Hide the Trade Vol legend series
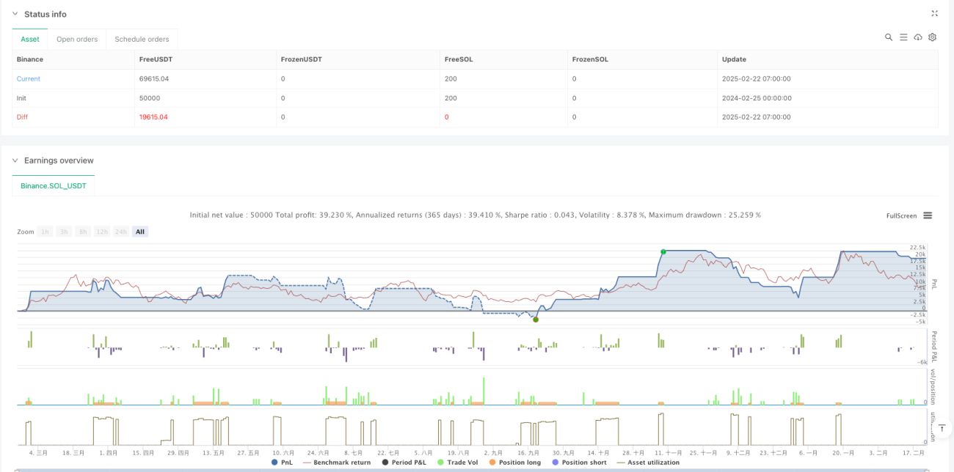The width and height of the screenshot is (954, 472). click(x=459, y=462)
